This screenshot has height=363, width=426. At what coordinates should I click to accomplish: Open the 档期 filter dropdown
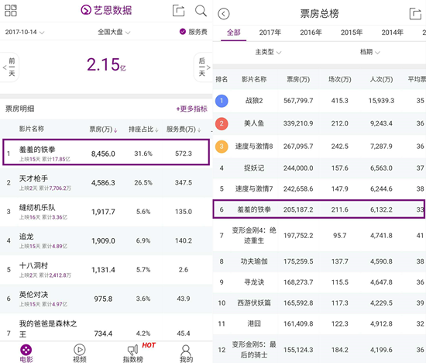coord(369,52)
